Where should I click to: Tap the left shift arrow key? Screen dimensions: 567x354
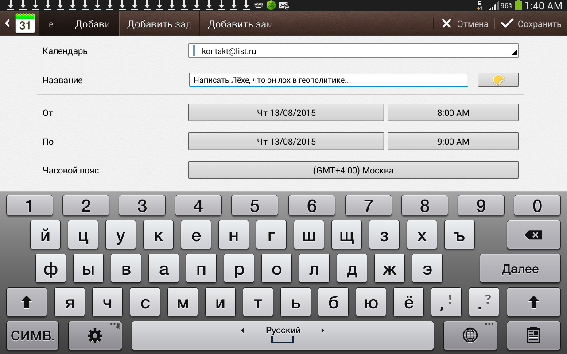[x=27, y=302]
